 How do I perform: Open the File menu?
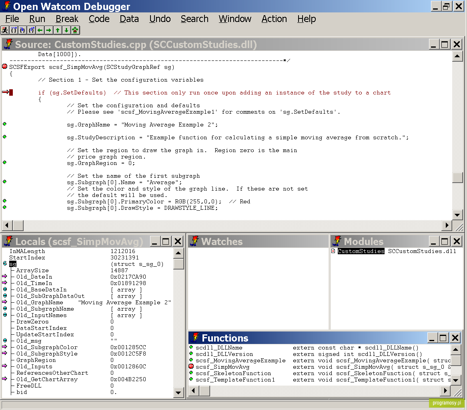tap(12, 19)
